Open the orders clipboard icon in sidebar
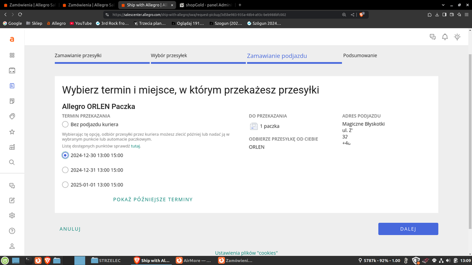The image size is (472, 265). (12, 86)
